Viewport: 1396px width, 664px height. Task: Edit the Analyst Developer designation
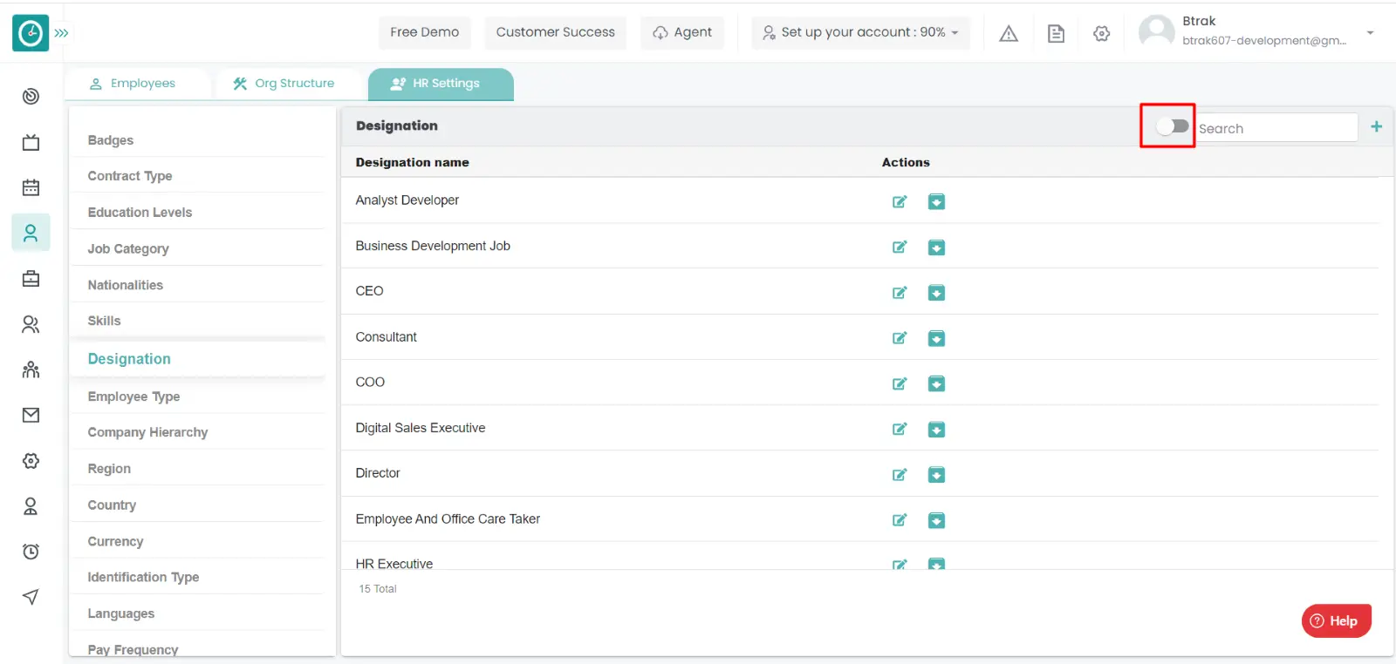pyautogui.click(x=900, y=201)
